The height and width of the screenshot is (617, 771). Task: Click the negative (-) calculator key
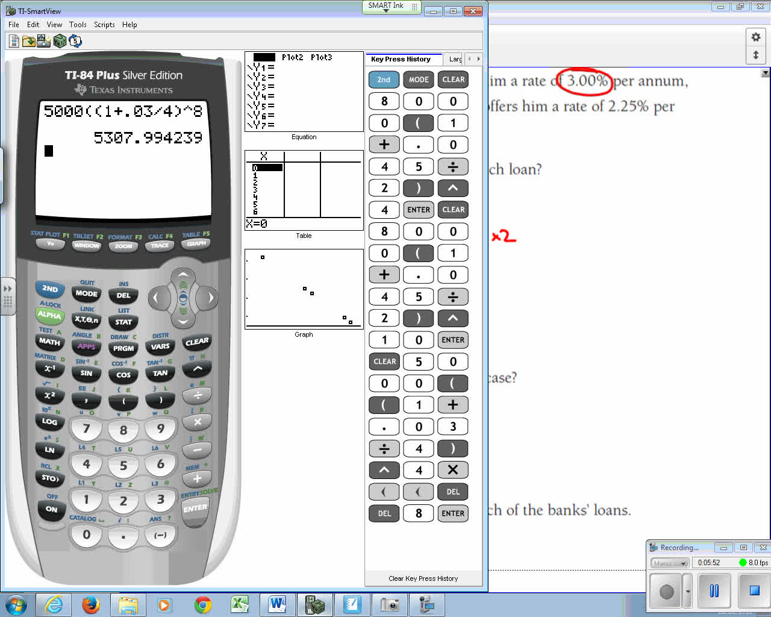point(160,535)
